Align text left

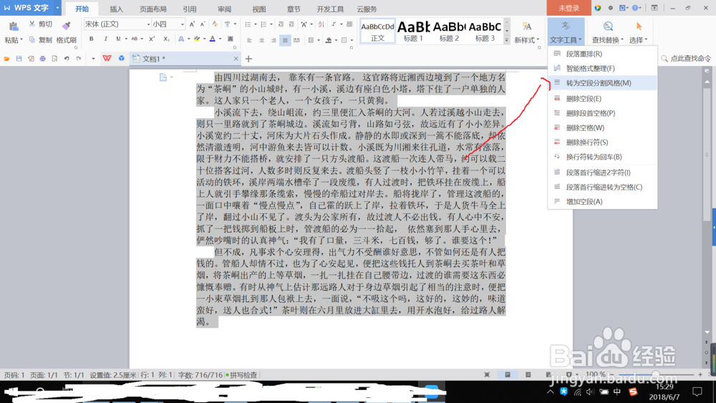249,40
